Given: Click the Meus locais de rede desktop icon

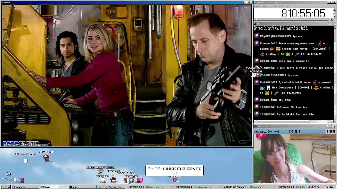Looking at the screenshot, I should coord(8,174).
